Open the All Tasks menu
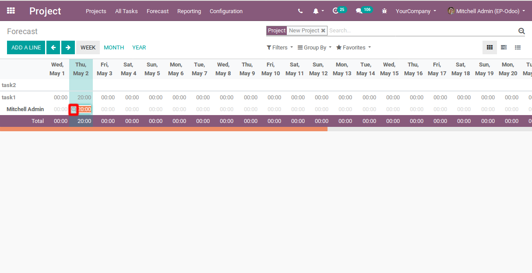The image size is (532, 273). coord(127,11)
